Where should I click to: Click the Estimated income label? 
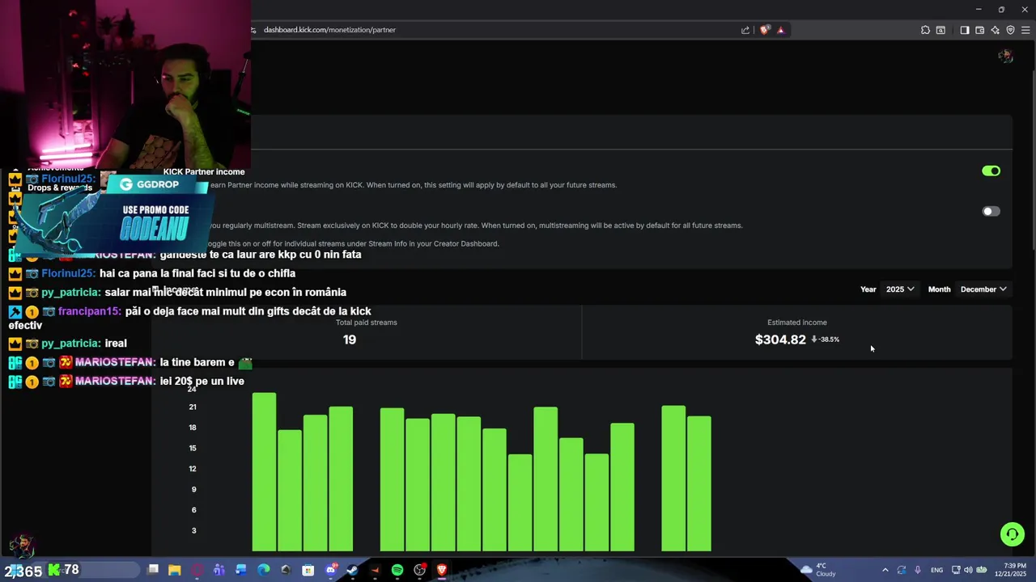pyautogui.click(x=797, y=323)
